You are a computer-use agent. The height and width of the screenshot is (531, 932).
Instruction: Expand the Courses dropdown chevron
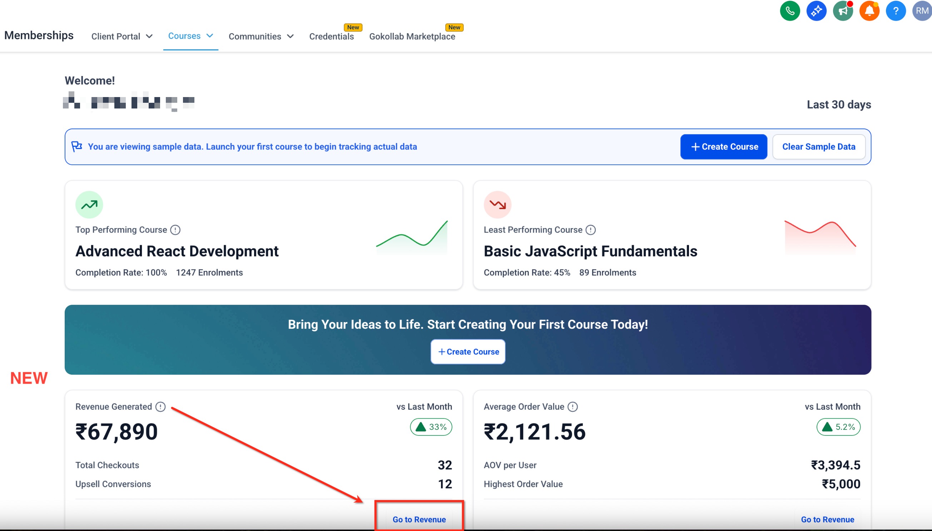point(210,36)
